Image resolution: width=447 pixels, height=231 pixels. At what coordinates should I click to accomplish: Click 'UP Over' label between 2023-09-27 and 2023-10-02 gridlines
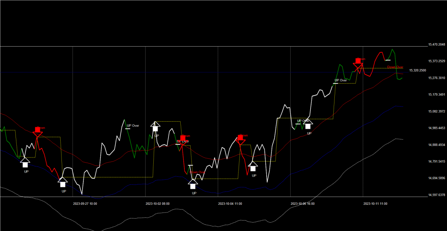click(133, 126)
